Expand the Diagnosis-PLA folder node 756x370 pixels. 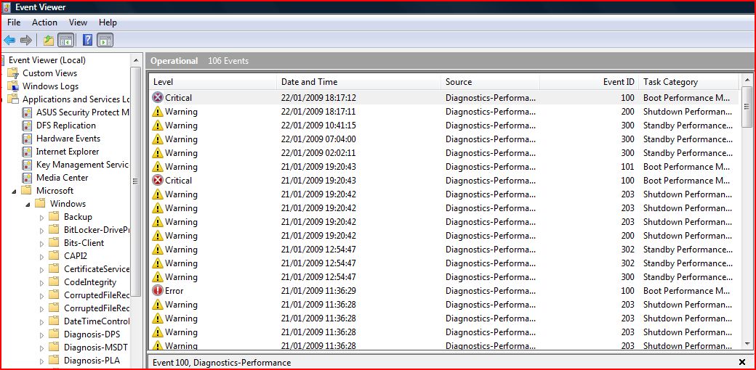click(41, 361)
